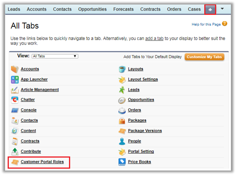Click the help question mark icon
The height and width of the screenshot is (175, 236).
click(x=225, y=24)
